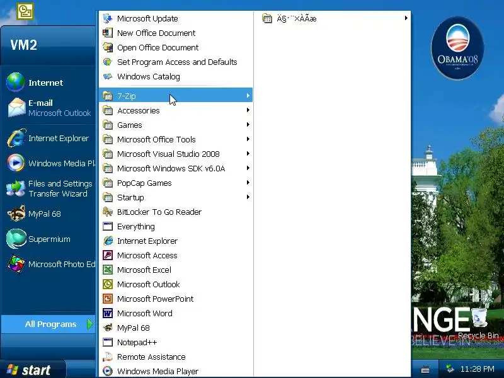Expand the garbled-name folder submenu arrow
This screenshot has height=378, width=504.
[406, 18]
